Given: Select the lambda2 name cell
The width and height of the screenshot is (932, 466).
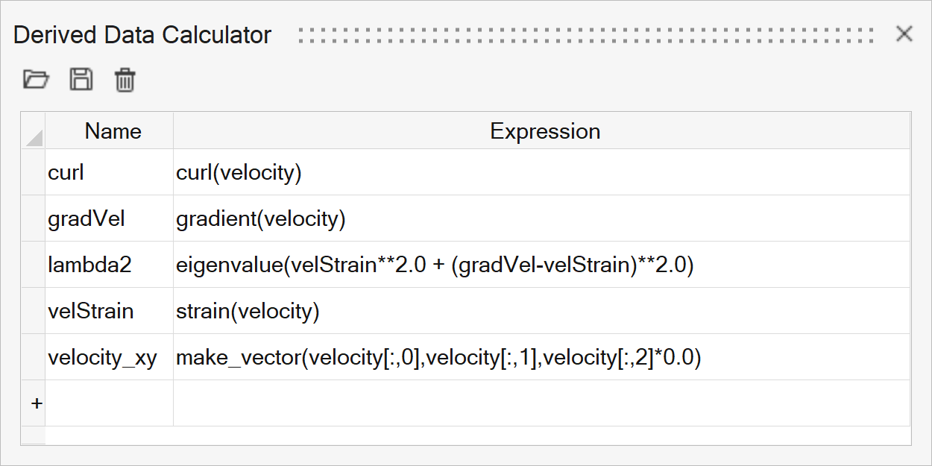Looking at the screenshot, I should click(109, 265).
